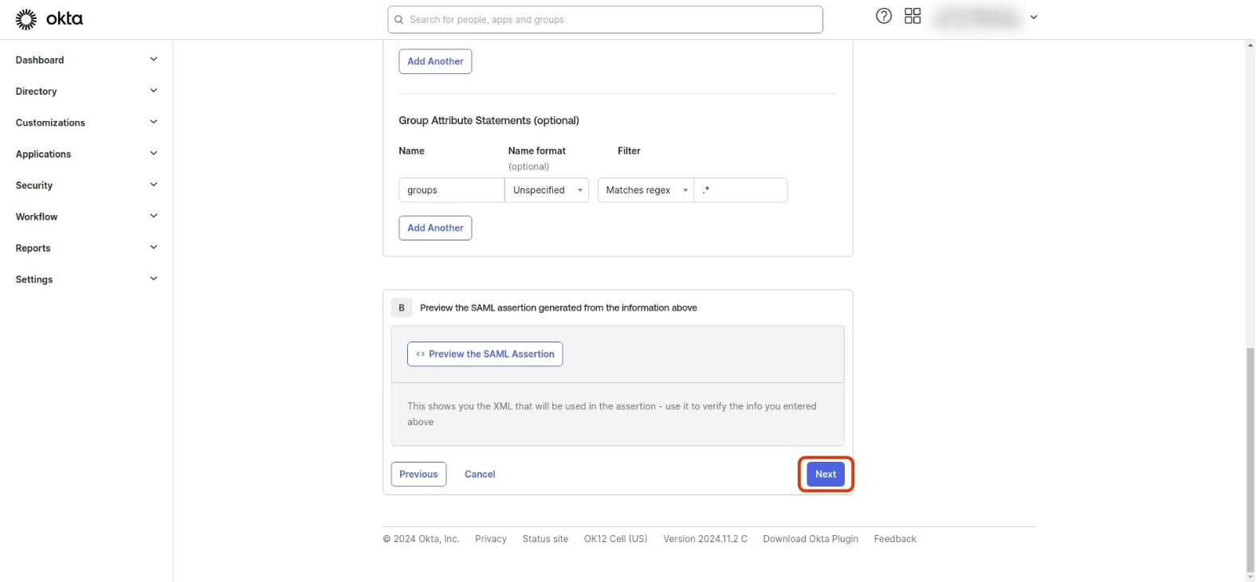Open the Status site footer link
The height and width of the screenshot is (582, 1256).
pos(545,539)
